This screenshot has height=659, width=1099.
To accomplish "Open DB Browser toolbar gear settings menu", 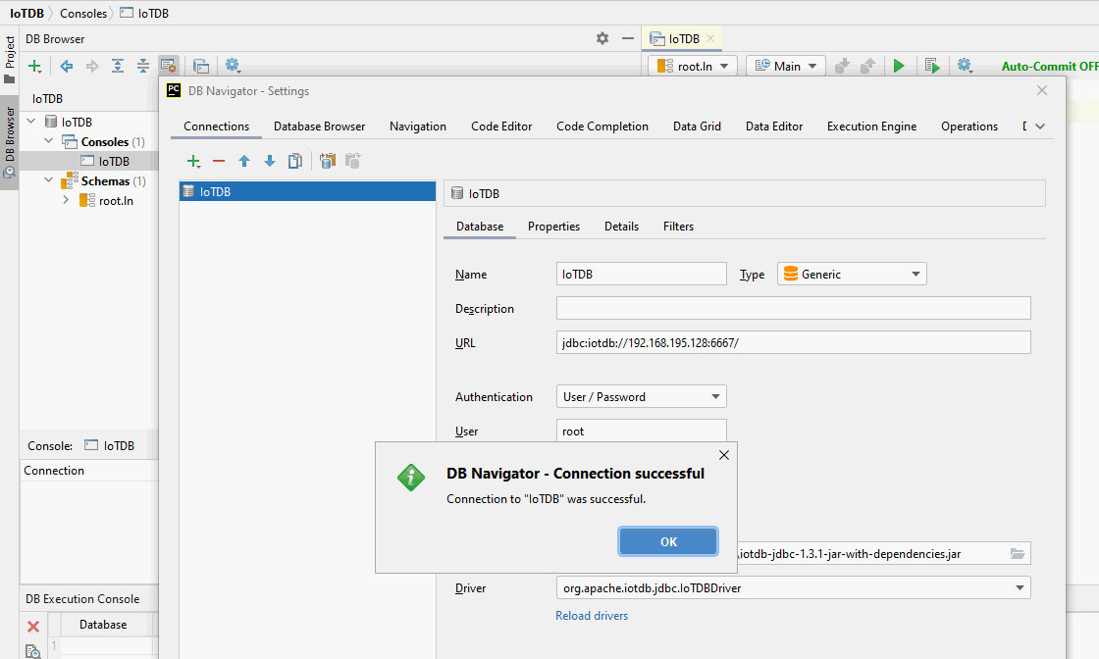I will click(233, 66).
